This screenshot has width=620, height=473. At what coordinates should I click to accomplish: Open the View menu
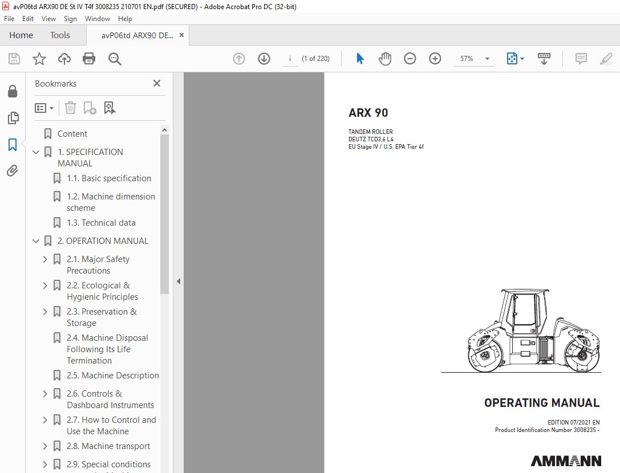48,18
